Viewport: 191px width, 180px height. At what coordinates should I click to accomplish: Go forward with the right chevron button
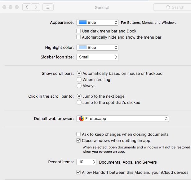click(36, 7)
